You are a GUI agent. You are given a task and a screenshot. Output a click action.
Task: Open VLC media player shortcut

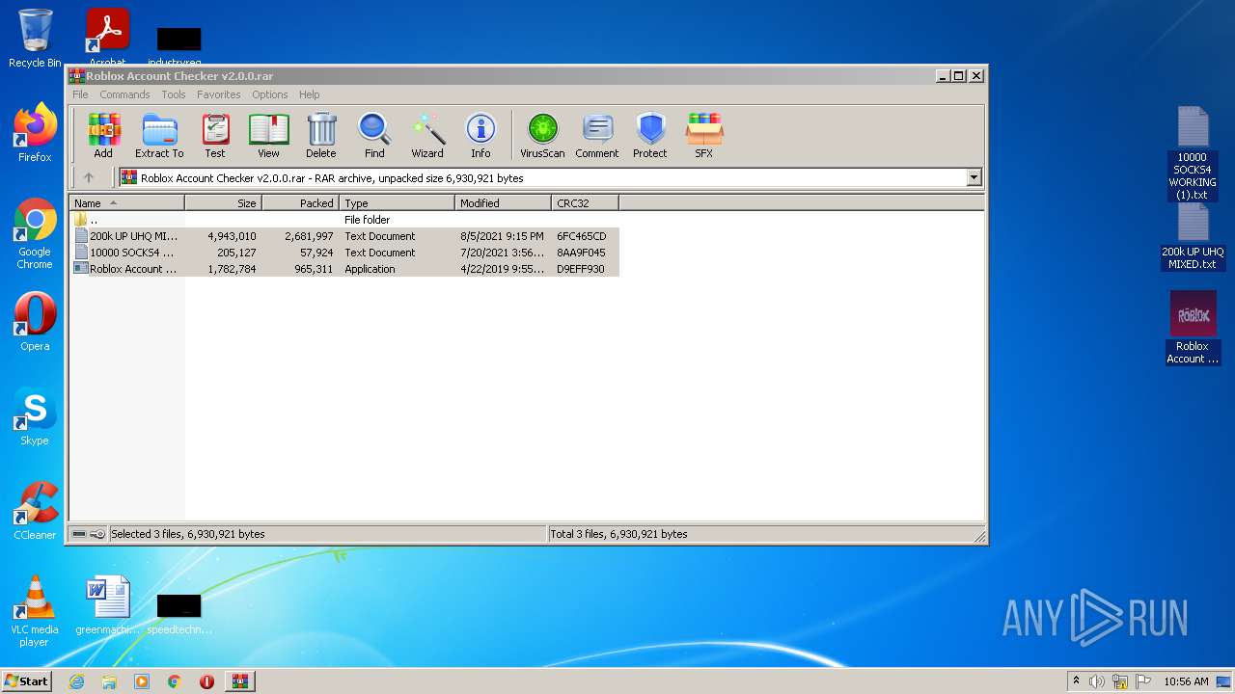[x=35, y=611]
